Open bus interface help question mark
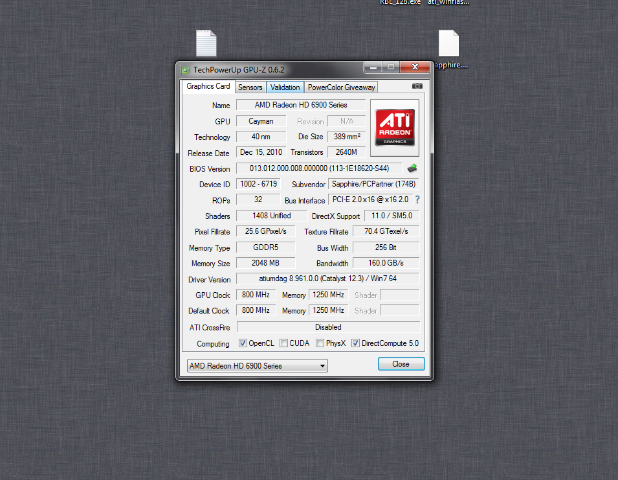 pos(417,200)
